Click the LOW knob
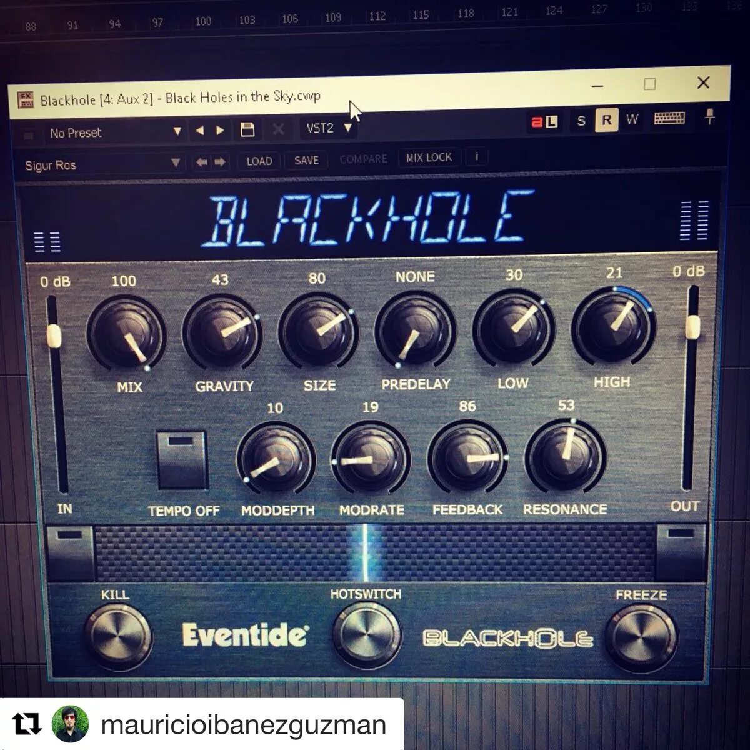 513,329
